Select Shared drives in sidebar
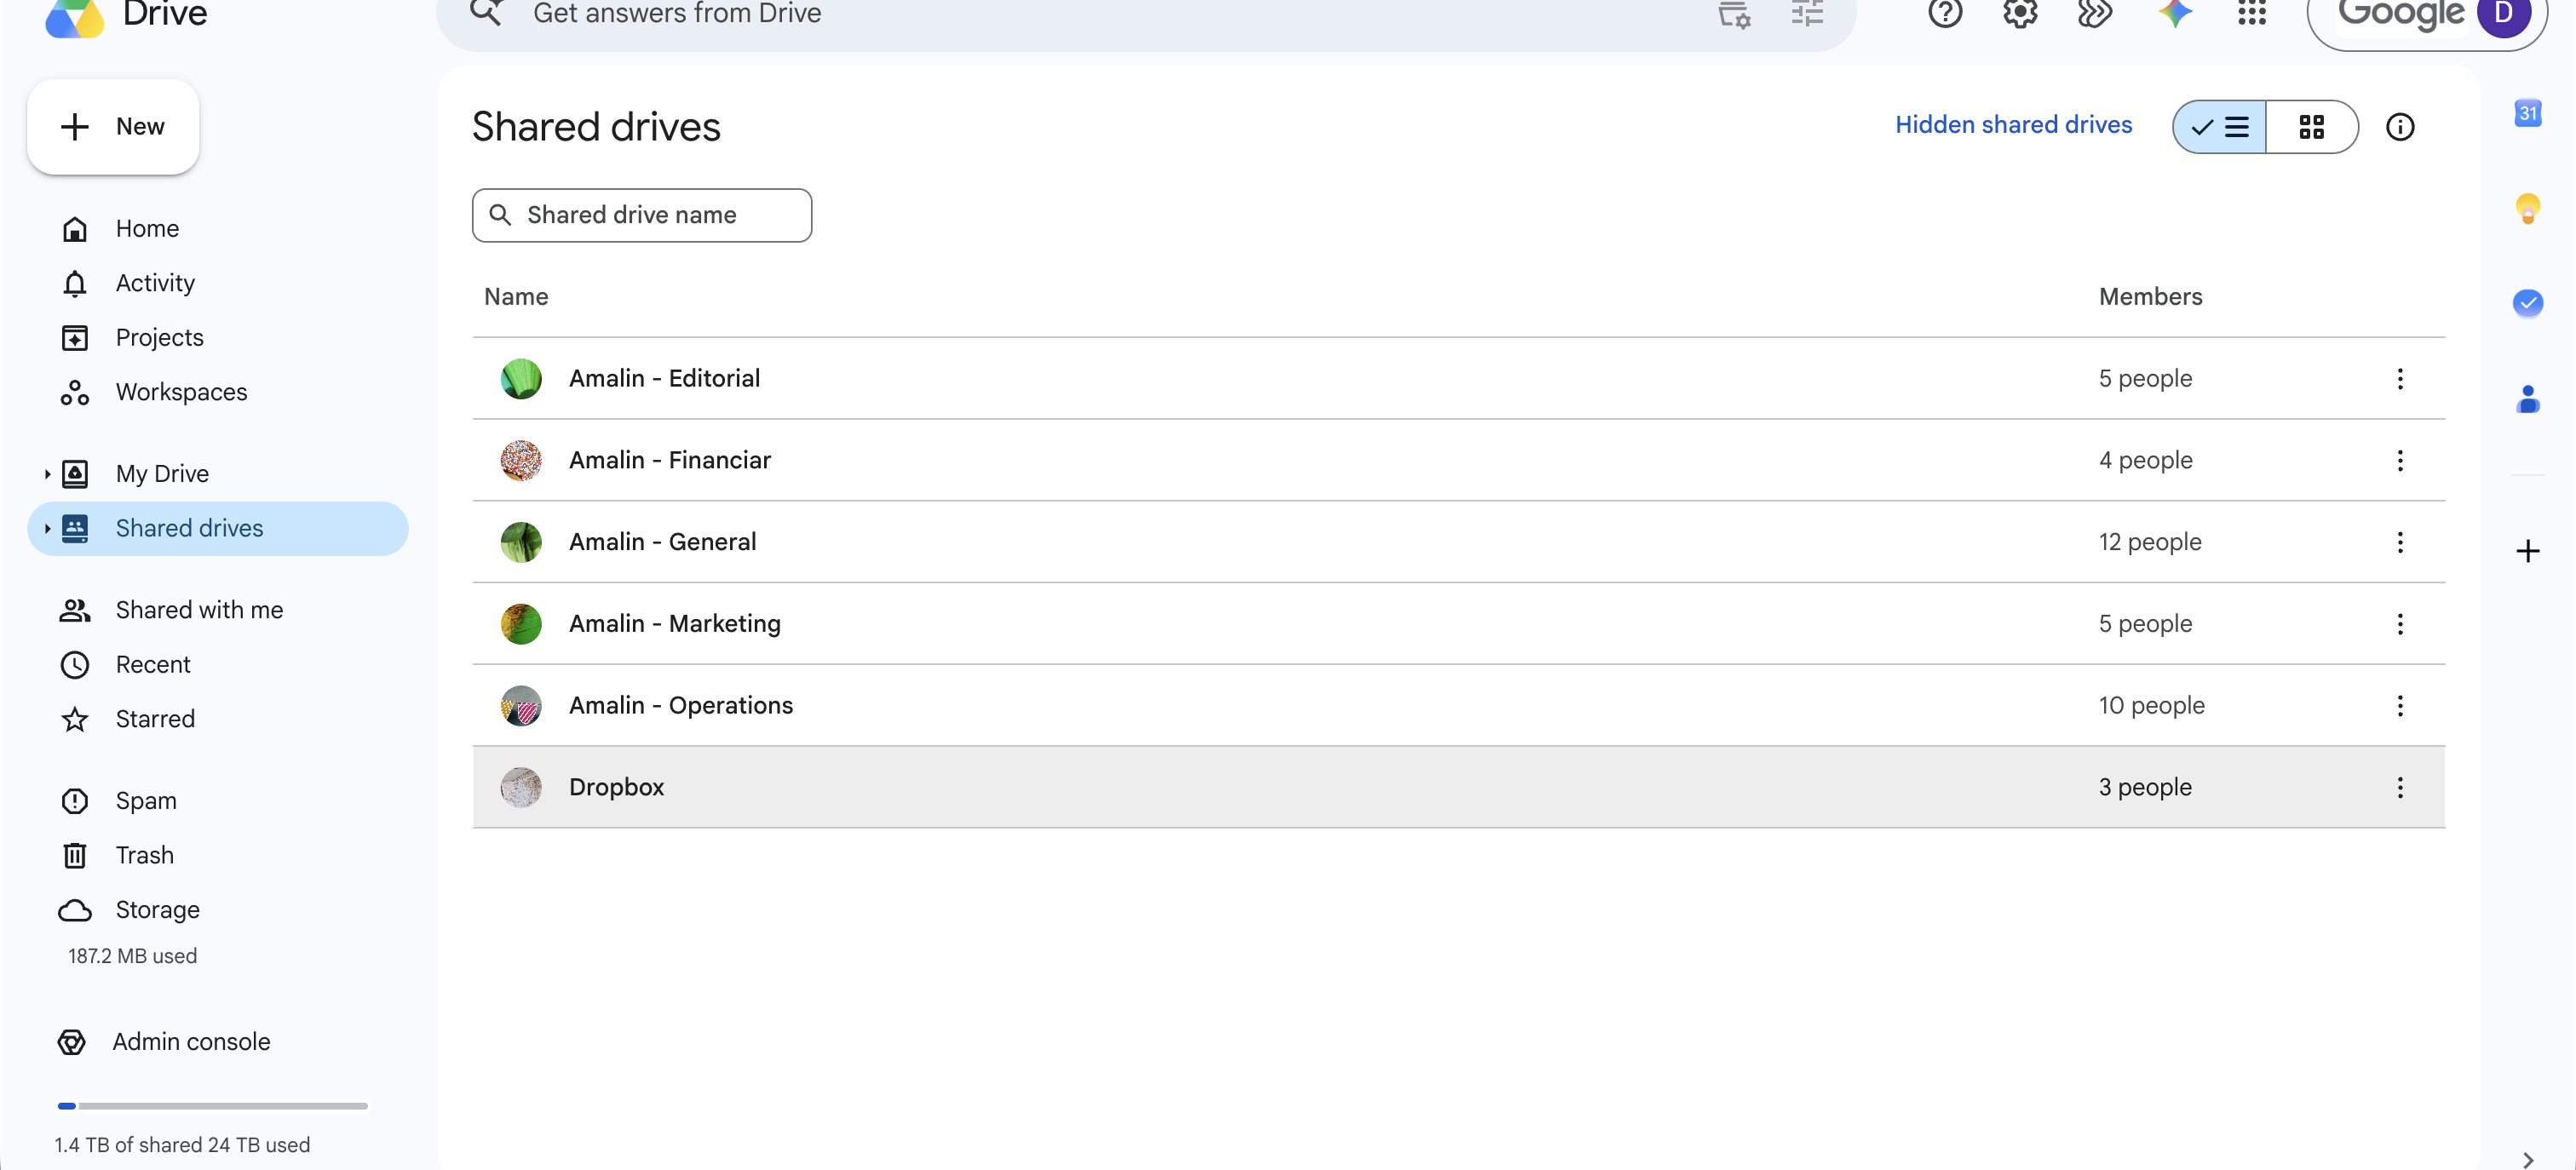The height and width of the screenshot is (1170, 2576). (218, 529)
